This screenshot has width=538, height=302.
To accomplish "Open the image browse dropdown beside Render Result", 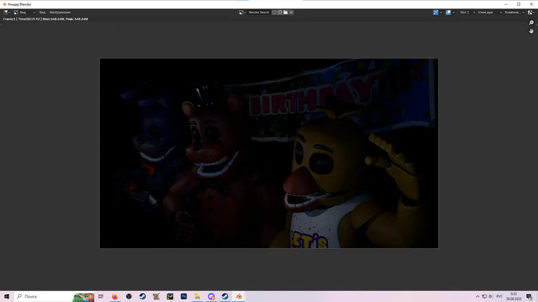I will 243,13.
